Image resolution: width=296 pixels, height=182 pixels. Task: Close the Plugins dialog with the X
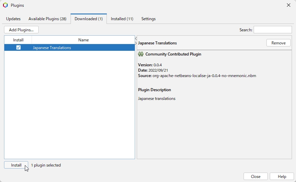[288, 5]
